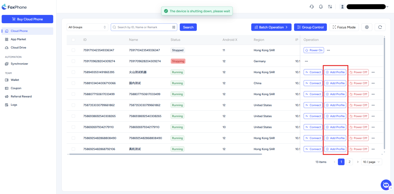Click the refresh list icon
The width and height of the screenshot is (394, 194).
click(380, 27)
